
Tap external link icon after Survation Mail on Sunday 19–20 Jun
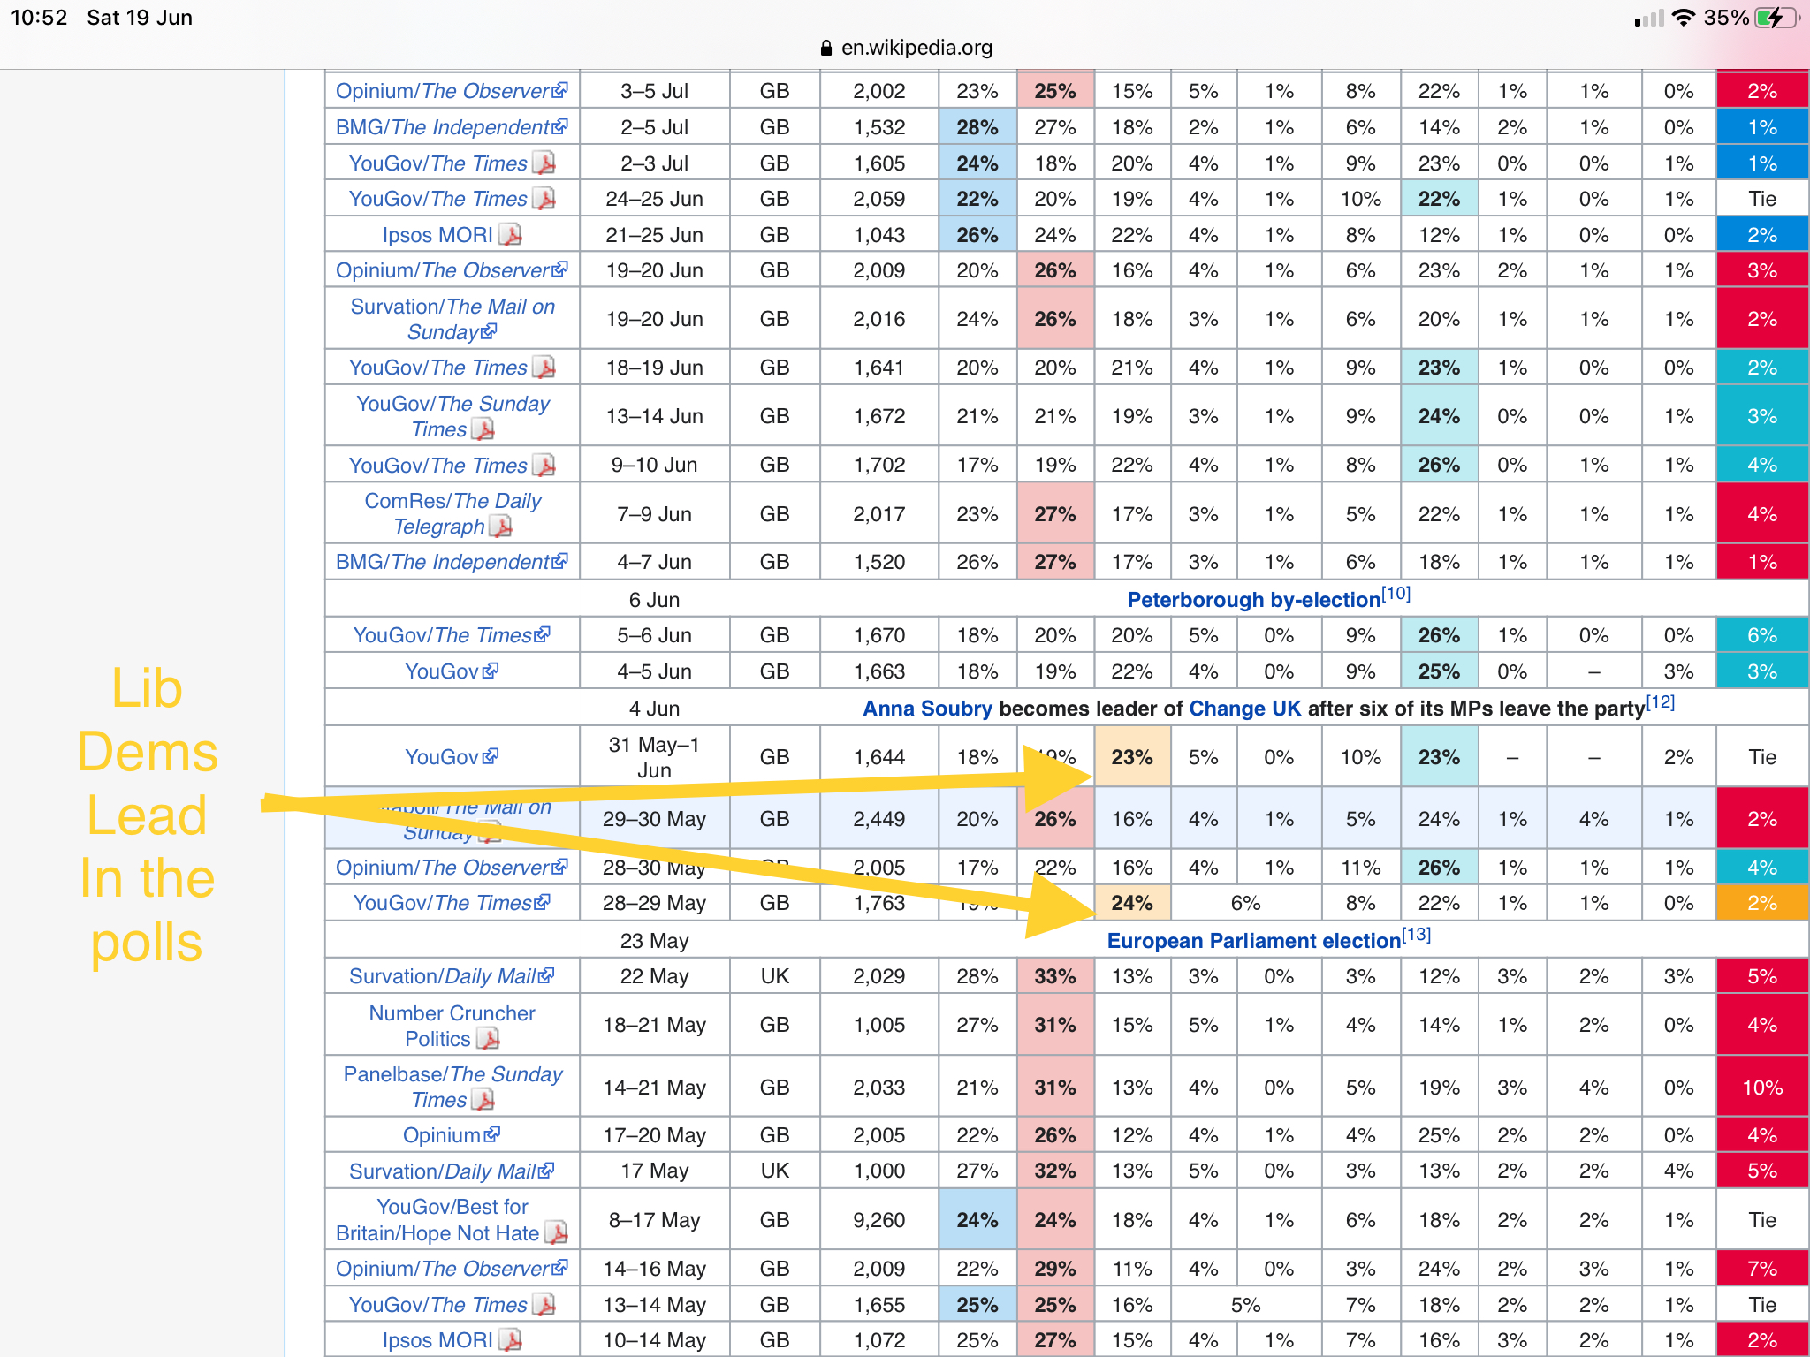pos(489,330)
